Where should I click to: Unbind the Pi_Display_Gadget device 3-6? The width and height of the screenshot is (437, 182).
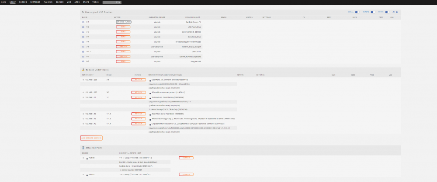click(x=123, y=47)
